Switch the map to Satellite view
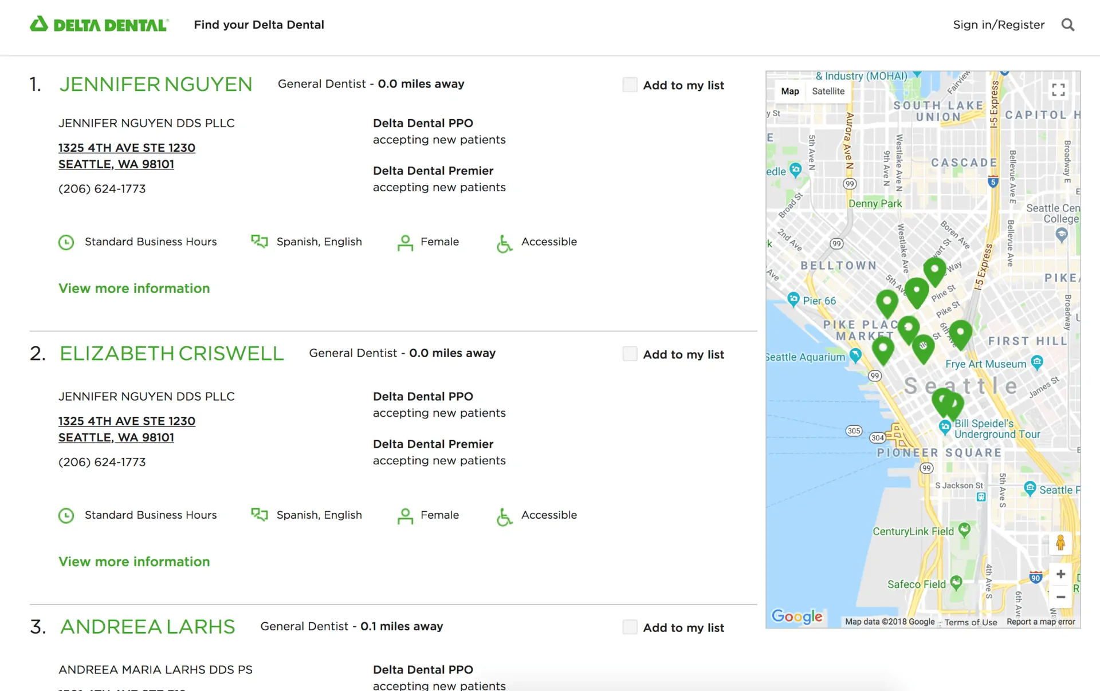1100x691 pixels. tap(828, 91)
